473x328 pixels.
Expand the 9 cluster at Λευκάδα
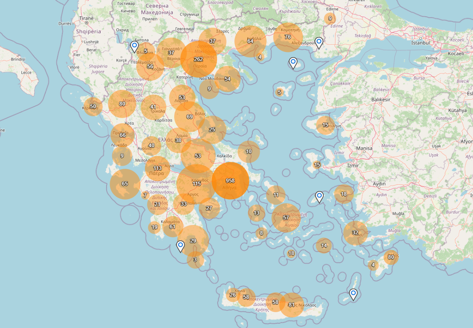pos(122,156)
